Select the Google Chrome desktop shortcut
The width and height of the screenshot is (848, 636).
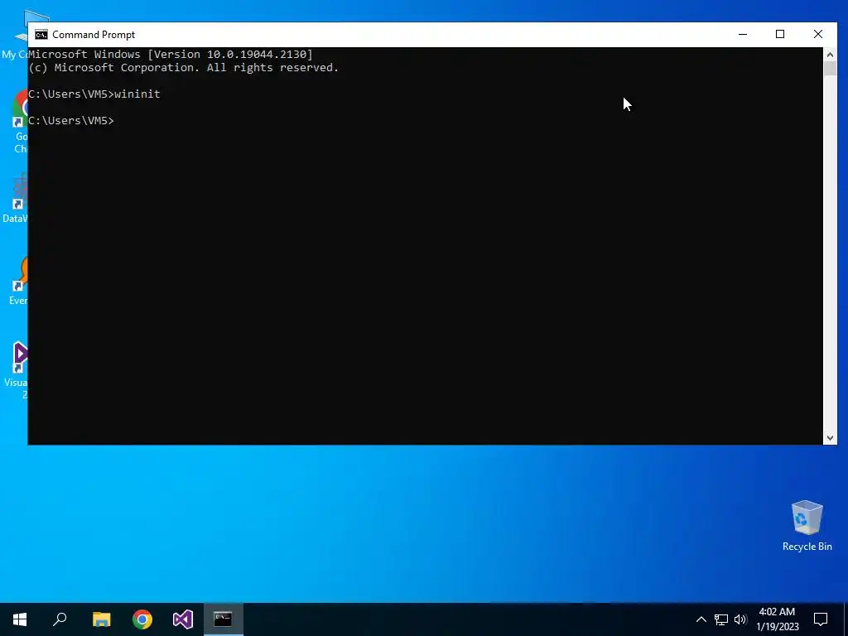coord(21,123)
